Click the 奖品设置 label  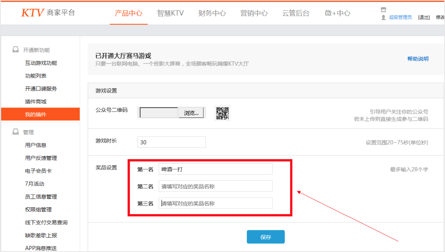tap(106, 168)
